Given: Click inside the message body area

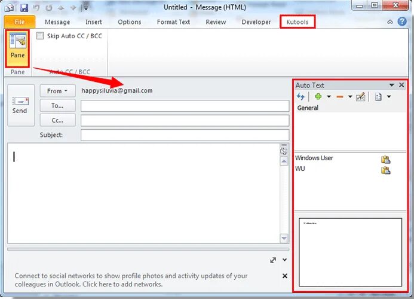Looking at the screenshot, I should (x=143, y=193).
